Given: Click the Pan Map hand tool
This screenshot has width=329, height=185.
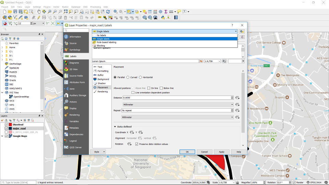Looking at the screenshot, I should pyautogui.click(x=39, y=12).
